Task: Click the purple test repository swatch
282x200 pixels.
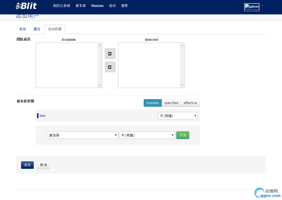Action: [38, 115]
